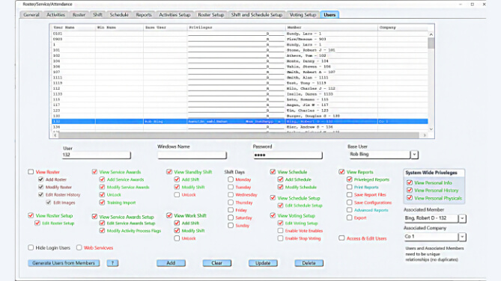Switch to Activities Setup tab
This screenshot has height=281, width=501.
[174, 15]
